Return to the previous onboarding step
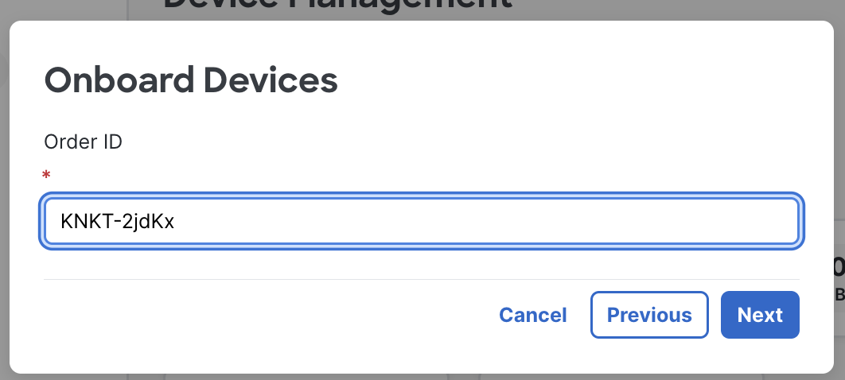The width and height of the screenshot is (845, 380). click(x=649, y=315)
